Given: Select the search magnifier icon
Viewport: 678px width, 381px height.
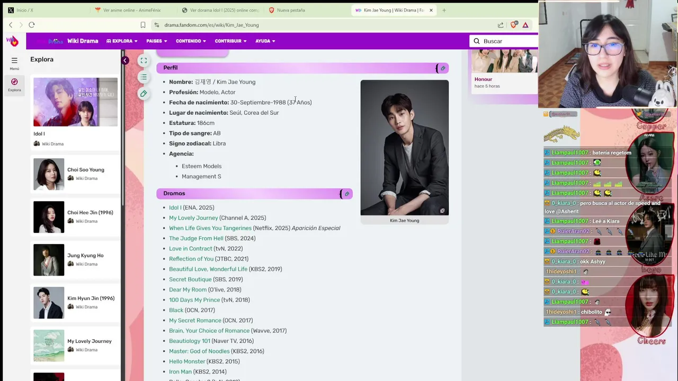Looking at the screenshot, I should pos(477,41).
